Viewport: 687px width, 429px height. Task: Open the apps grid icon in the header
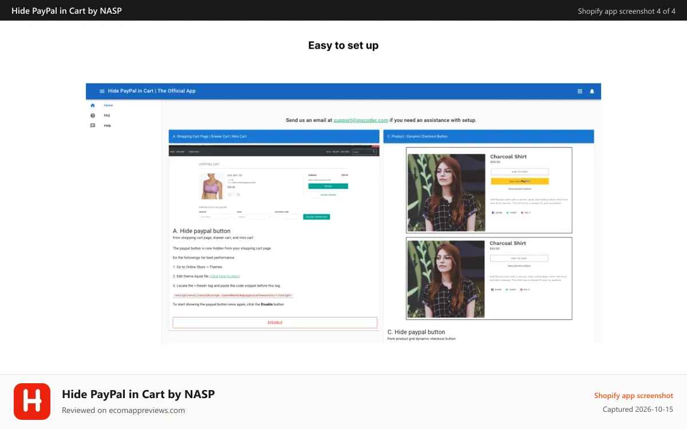point(580,91)
